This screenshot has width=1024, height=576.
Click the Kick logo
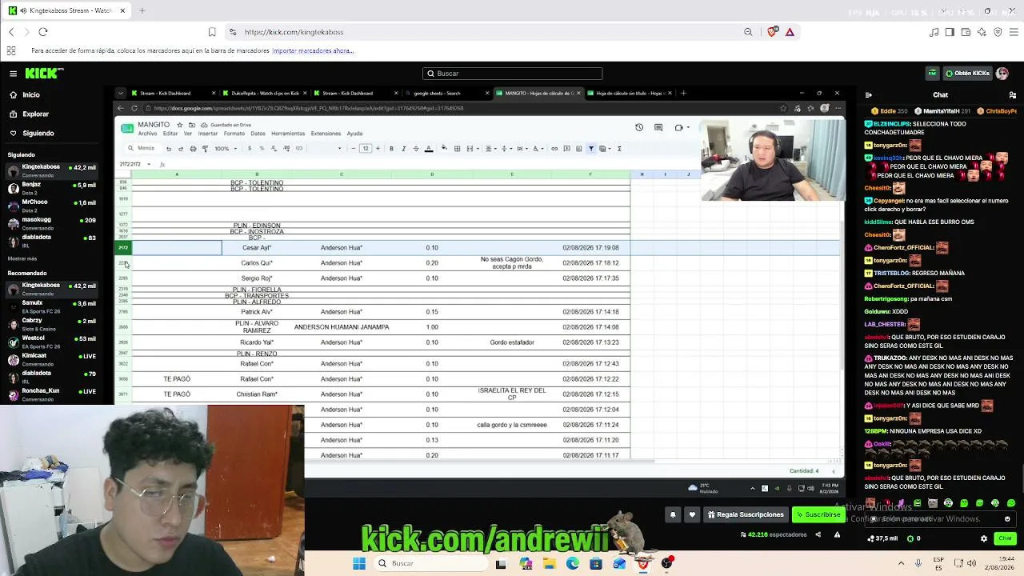[44, 74]
